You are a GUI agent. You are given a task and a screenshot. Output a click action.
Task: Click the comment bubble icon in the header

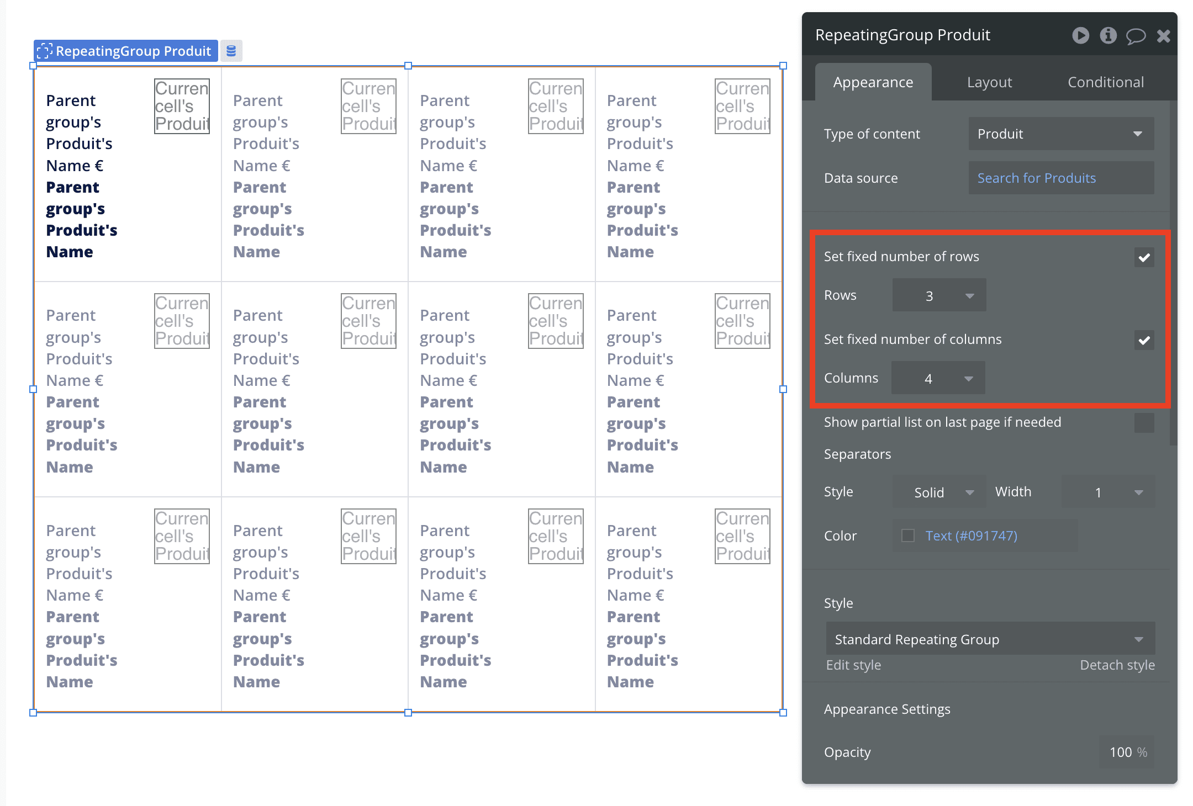coord(1136,36)
